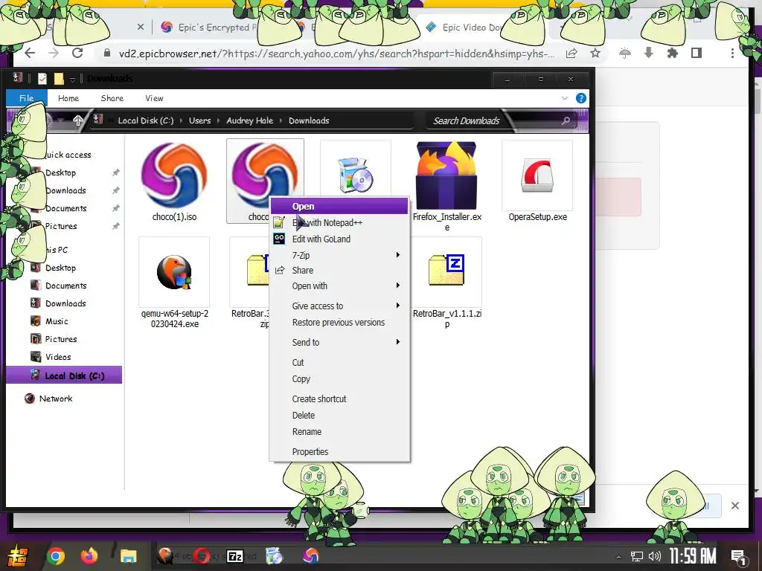Choose Restore previous versions
762x571 pixels.
[x=339, y=323]
